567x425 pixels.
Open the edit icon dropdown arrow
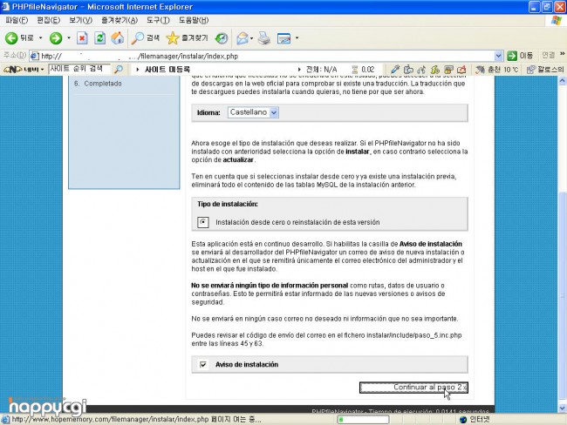tap(297, 38)
